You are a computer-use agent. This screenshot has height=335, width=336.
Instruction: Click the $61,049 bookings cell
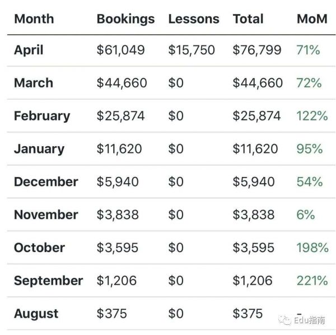(120, 50)
